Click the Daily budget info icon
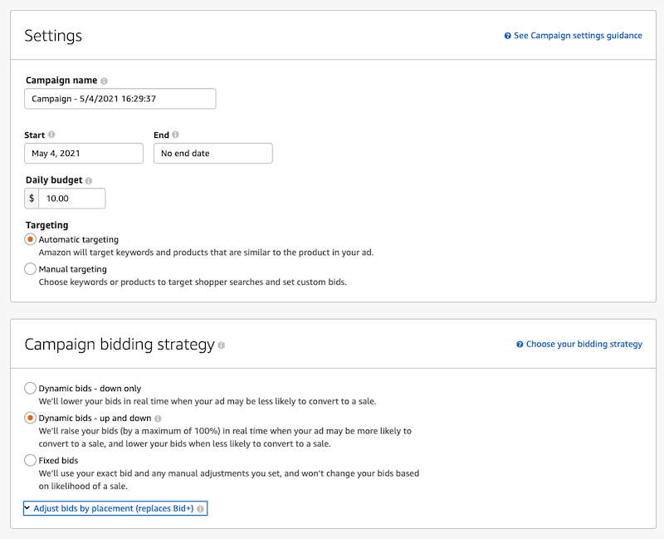The width and height of the screenshot is (664, 539). 89,180
